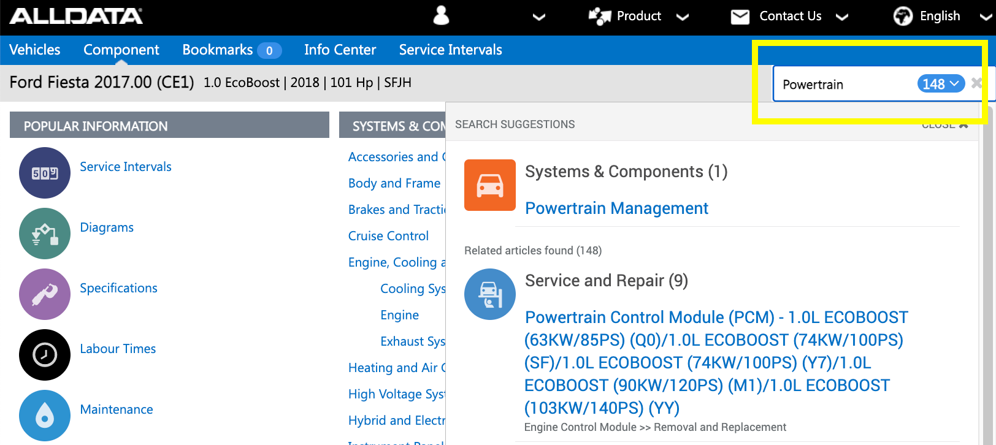Open the Product menu
The height and width of the screenshot is (445, 996).
click(x=638, y=16)
